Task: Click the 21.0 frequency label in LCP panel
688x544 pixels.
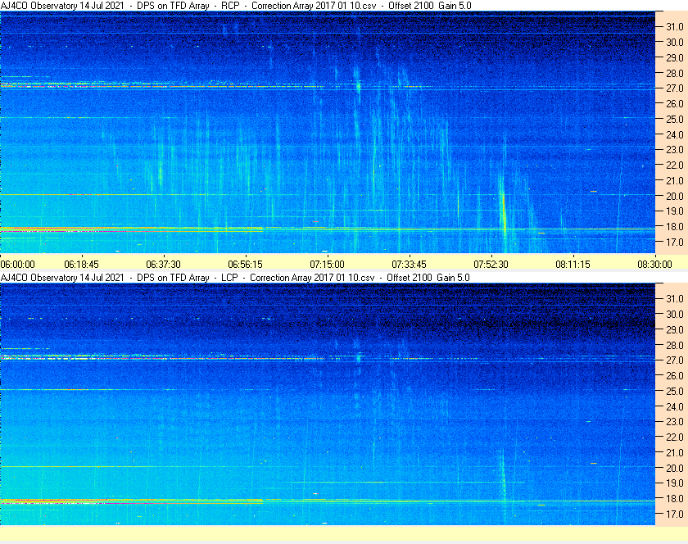Action: [x=675, y=452]
